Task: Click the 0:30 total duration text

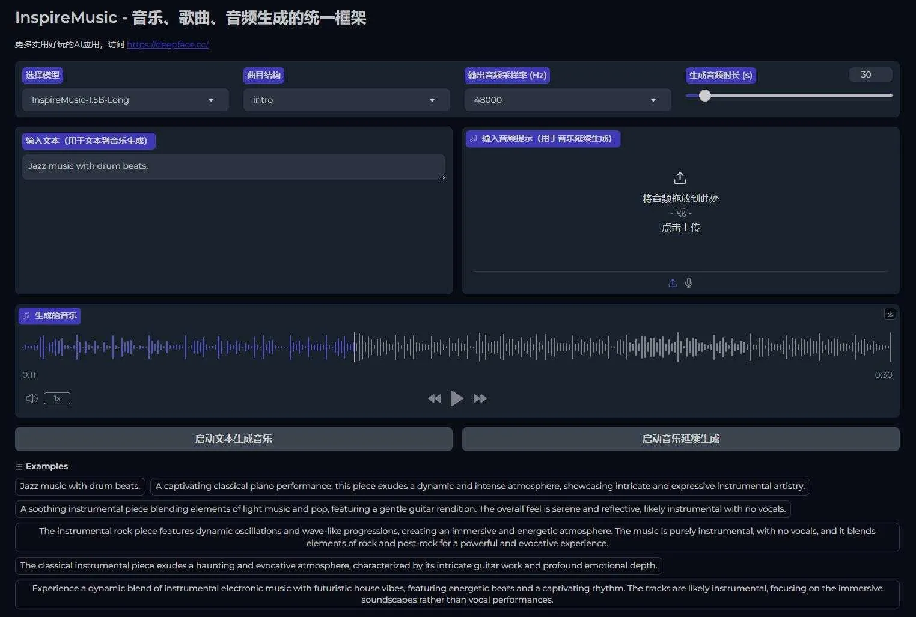Action: [x=884, y=375]
